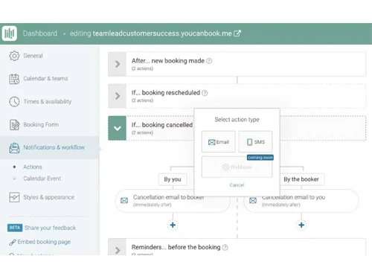Expand the If booking rescheduled section
Image resolution: width=372 pixels, height=279 pixels.
pyautogui.click(x=118, y=96)
